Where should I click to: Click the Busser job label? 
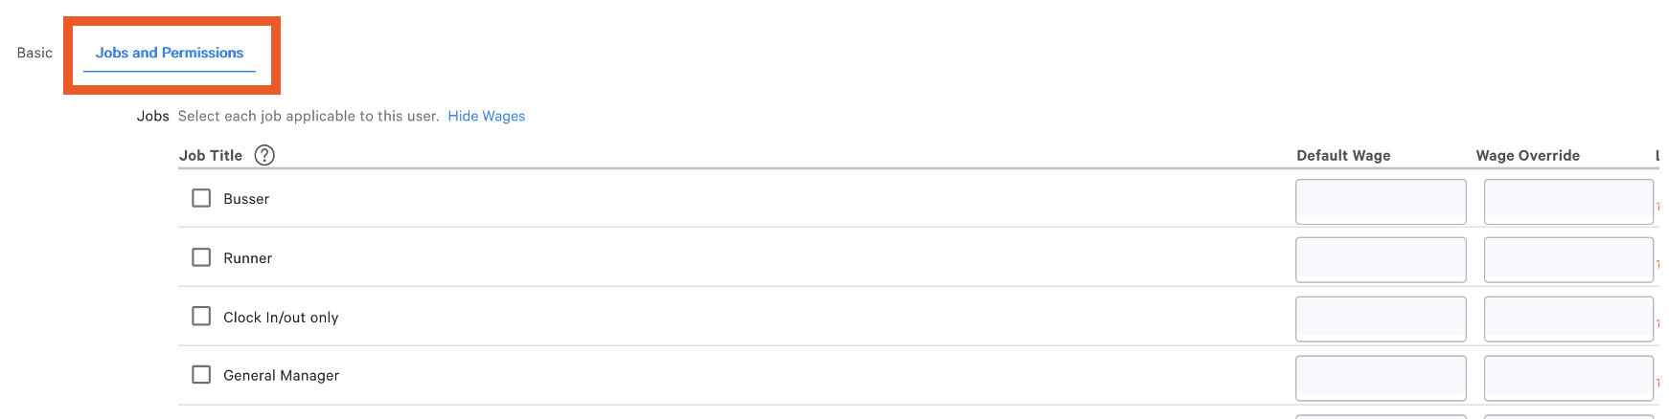246,199
